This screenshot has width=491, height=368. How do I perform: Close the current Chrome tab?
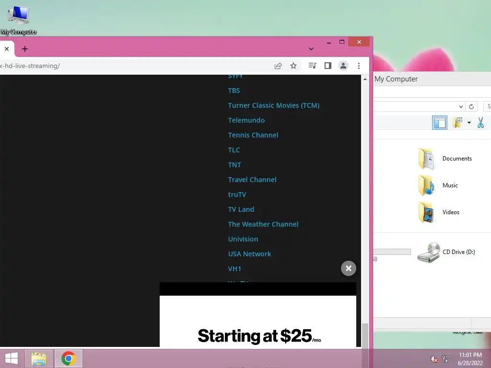(7, 49)
